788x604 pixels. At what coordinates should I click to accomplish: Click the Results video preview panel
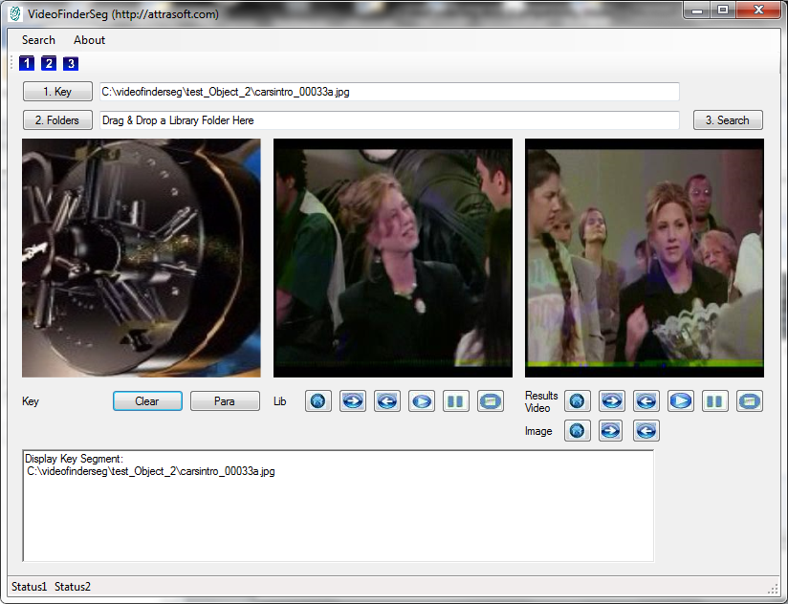(645, 258)
